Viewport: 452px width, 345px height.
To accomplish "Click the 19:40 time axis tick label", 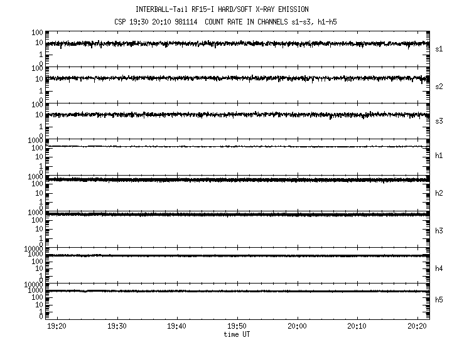I will coord(177,327).
